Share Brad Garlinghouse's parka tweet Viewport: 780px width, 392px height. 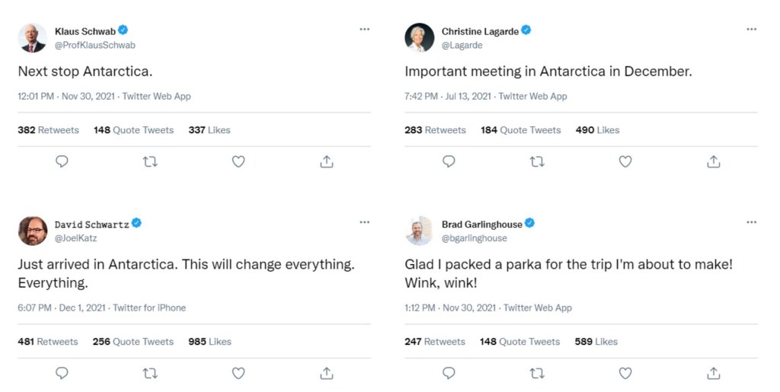[713, 373]
